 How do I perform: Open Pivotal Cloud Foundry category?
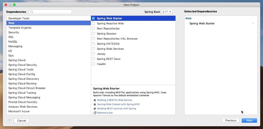(x=49, y=102)
